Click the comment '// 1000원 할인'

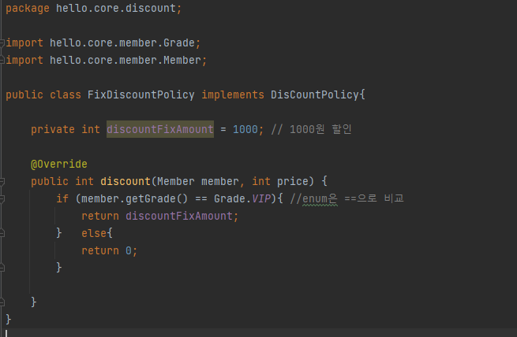tap(311, 129)
